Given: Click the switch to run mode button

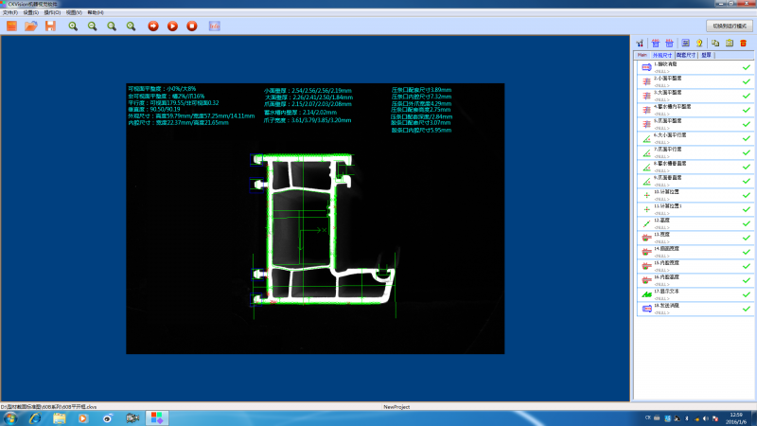Looking at the screenshot, I should tap(729, 26).
